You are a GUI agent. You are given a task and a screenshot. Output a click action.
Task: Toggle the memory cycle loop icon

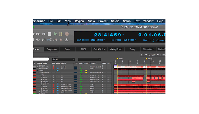[x=38, y=40]
